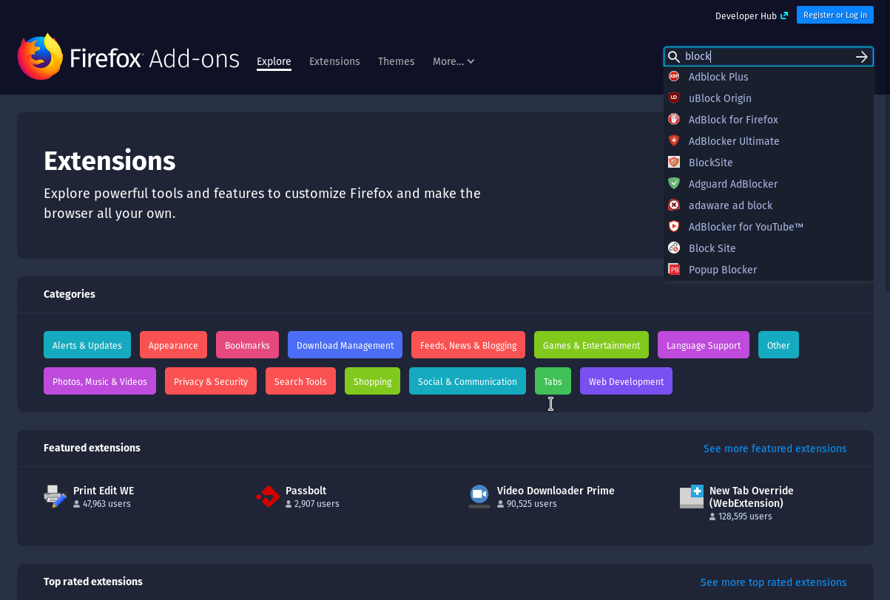Click the Adguard AdBlocker green shield icon
The height and width of the screenshot is (600, 890).
(674, 183)
